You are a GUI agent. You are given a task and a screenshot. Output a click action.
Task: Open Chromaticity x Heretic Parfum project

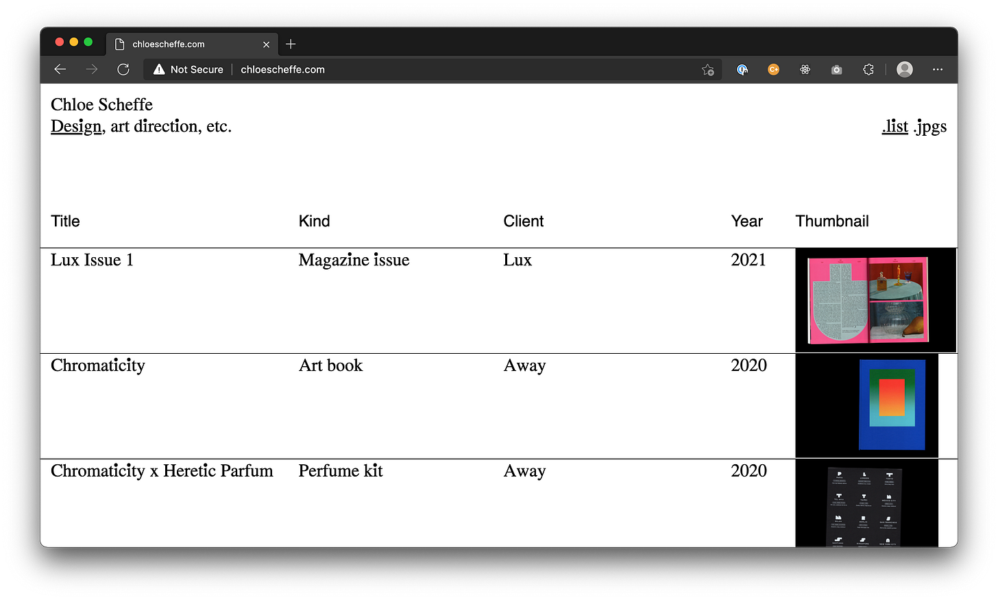162,471
